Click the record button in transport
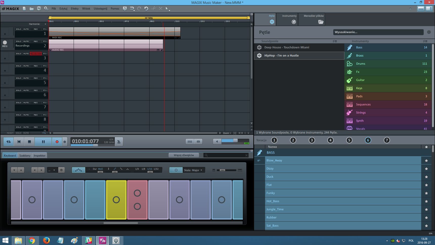The height and width of the screenshot is (245, 435). click(x=57, y=142)
